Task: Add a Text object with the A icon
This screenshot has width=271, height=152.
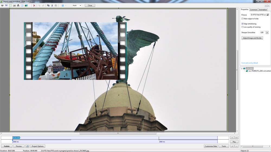Action: pos(18,5)
